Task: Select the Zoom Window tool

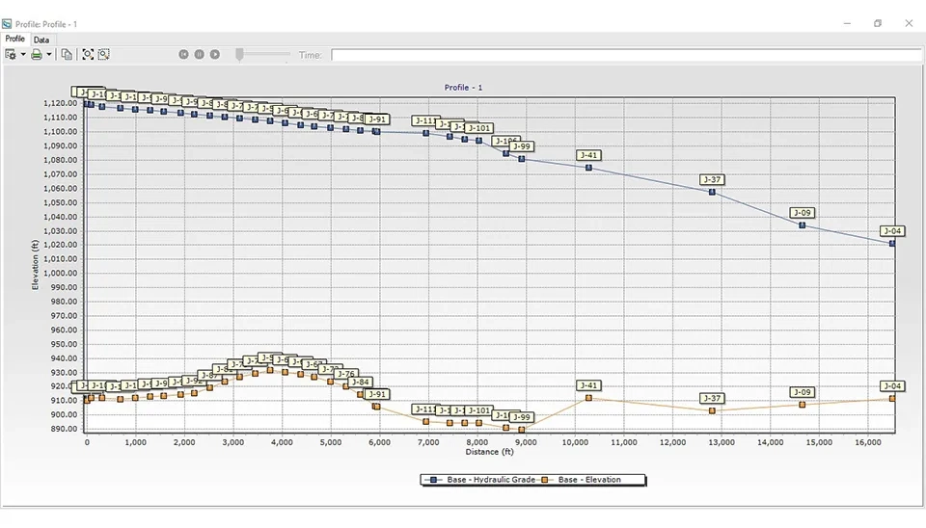Action: (x=103, y=55)
